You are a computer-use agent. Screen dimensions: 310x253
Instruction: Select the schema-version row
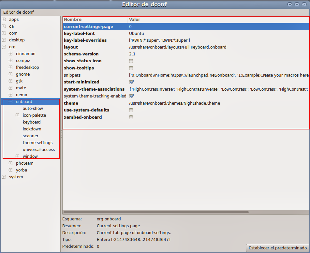(x=186, y=54)
